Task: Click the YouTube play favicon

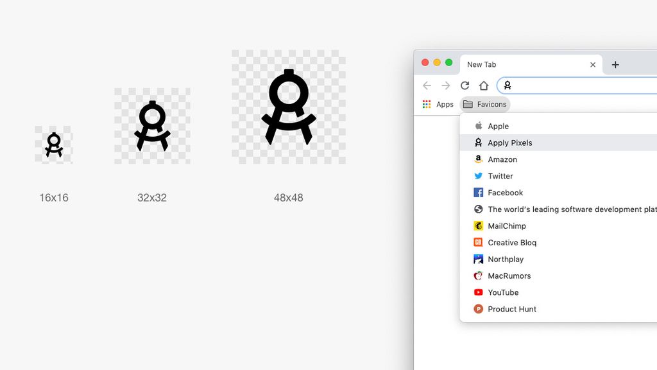Action: [479, 292]
